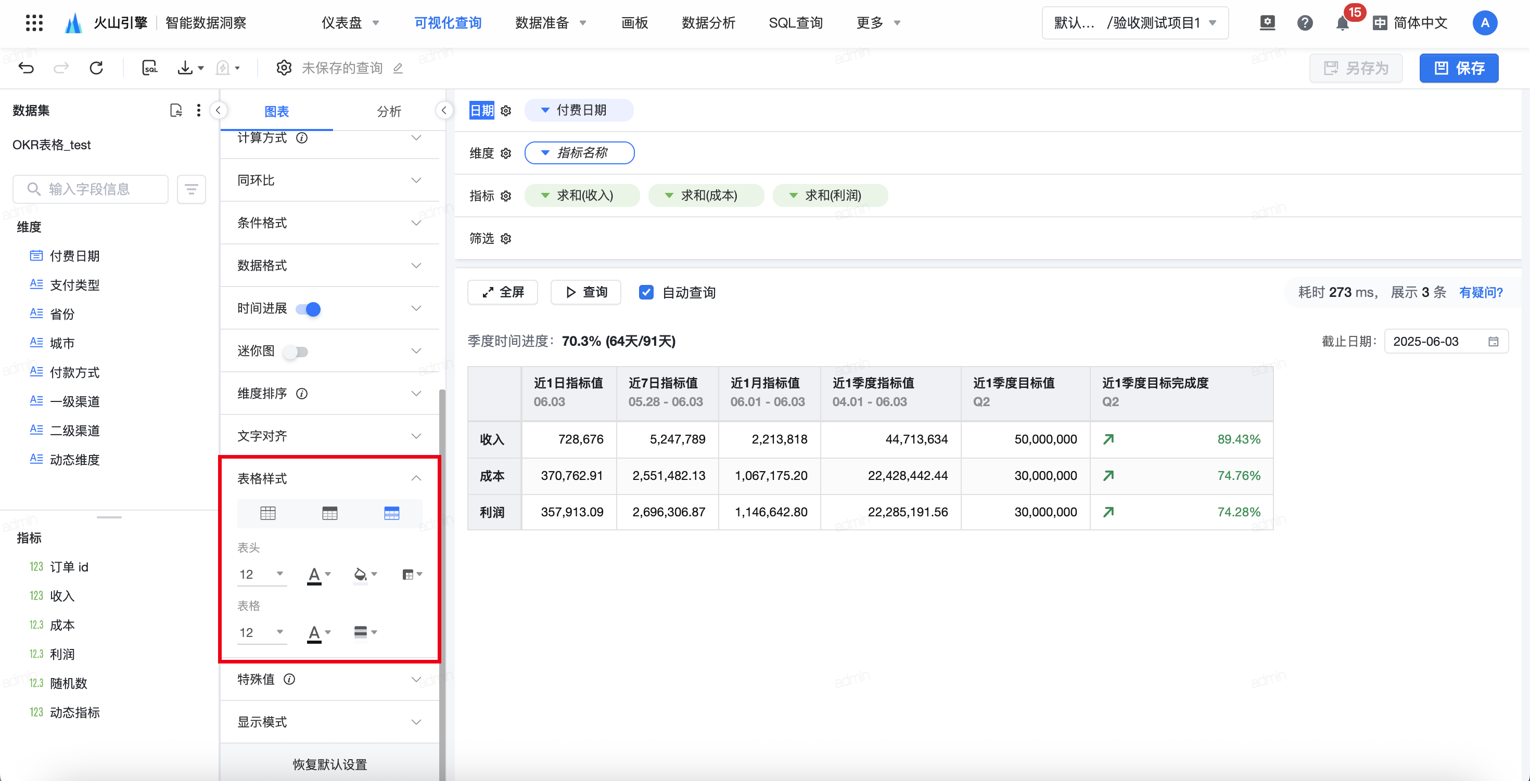
Task: Click 恢复默认设置 button
Action: 329,764
